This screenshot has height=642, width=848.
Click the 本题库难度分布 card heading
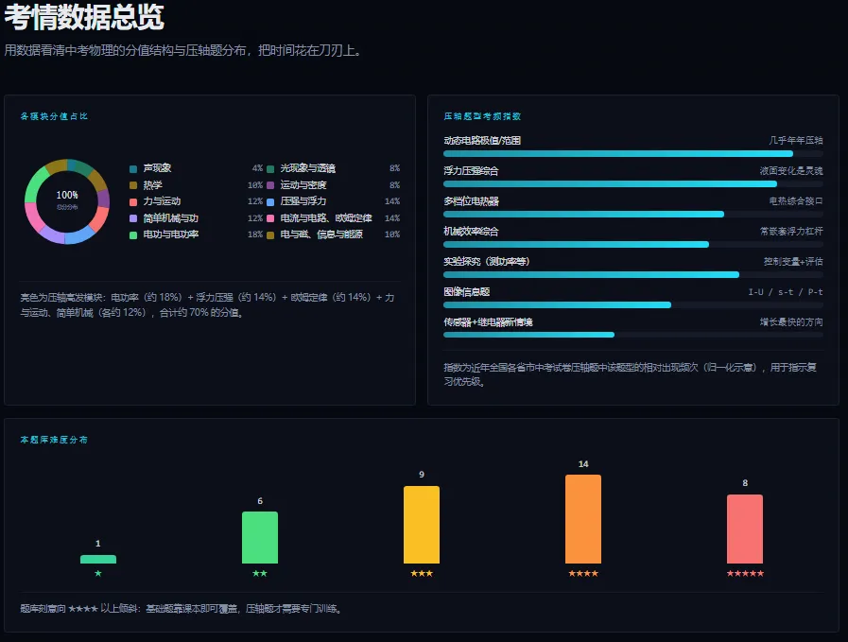click(x=54, y=440)
